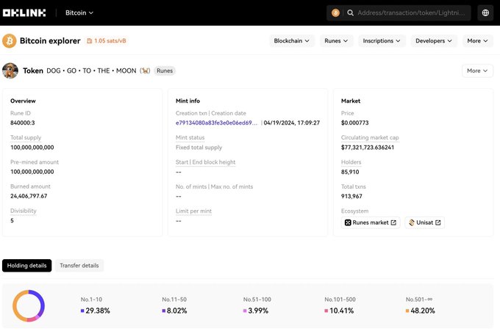Viewport: 500px width, 334px height.
Task: Click the OKLINK logo
Action: [x=24, y=12]
